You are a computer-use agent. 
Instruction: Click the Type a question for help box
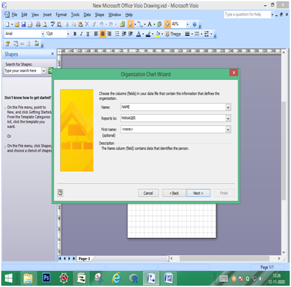(x=247, y=14)
